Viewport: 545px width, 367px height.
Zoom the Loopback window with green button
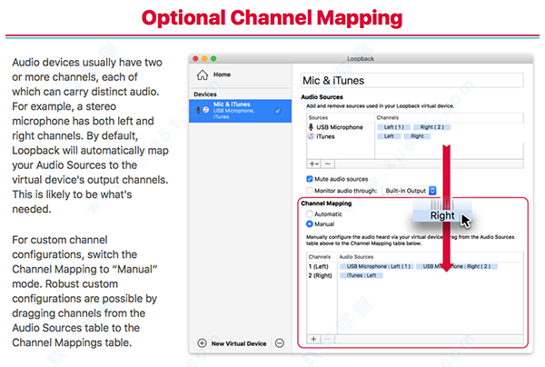(x=213, y=58)
